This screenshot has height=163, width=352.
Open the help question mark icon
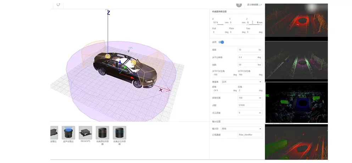239,5
